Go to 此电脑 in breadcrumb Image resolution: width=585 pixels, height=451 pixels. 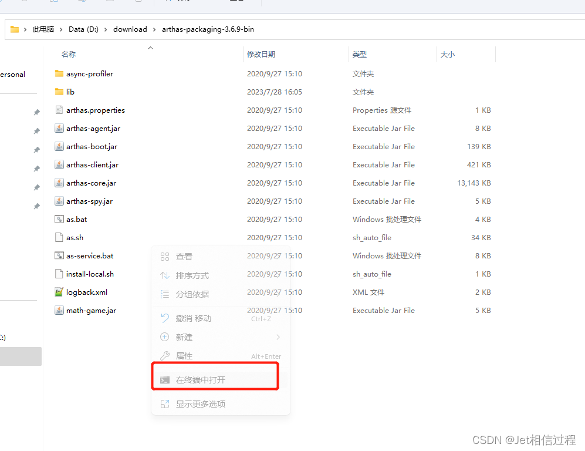43,29
